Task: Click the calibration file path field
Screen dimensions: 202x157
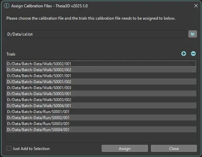Action: 95,34
